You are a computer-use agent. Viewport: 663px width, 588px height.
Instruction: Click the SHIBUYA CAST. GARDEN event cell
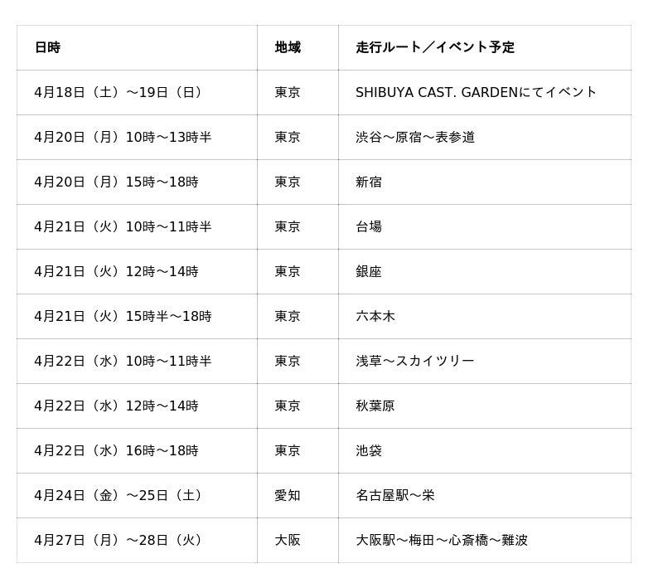tap(476, 93)
